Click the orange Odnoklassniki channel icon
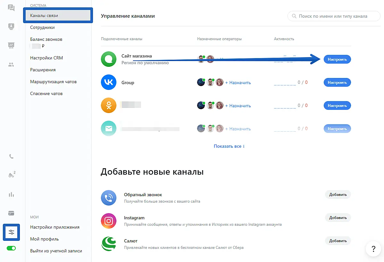 coord(108,105)
